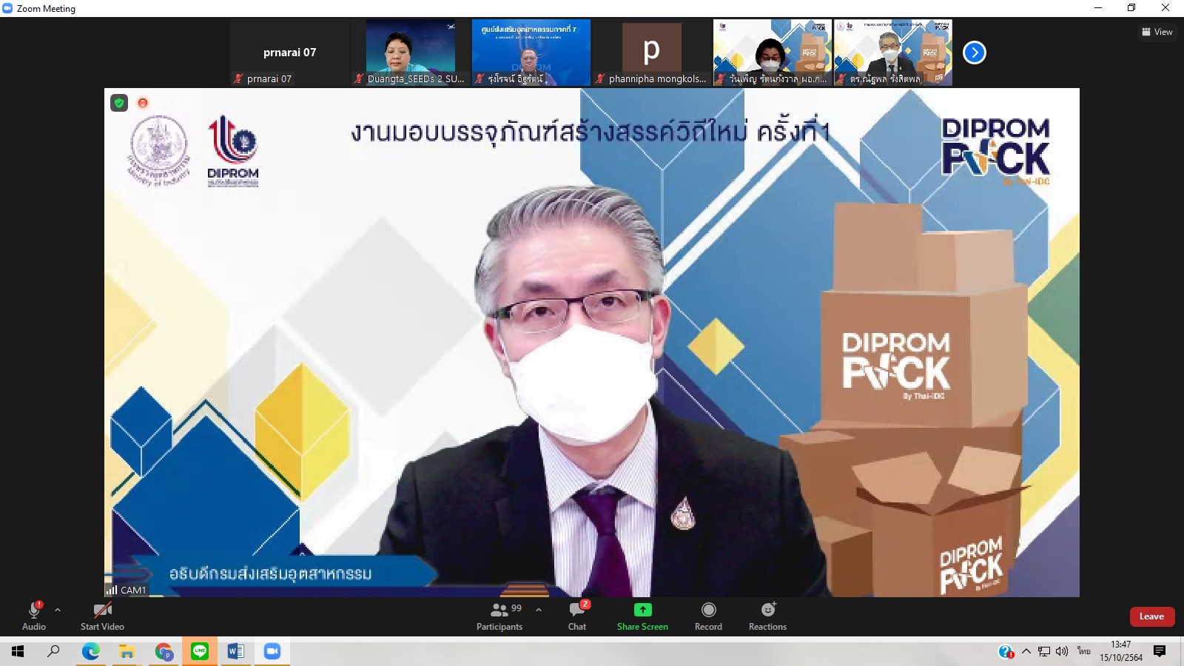1184x666 pixels.
Task: Switch the Thai input language indicator
Action: (1084, 651)
